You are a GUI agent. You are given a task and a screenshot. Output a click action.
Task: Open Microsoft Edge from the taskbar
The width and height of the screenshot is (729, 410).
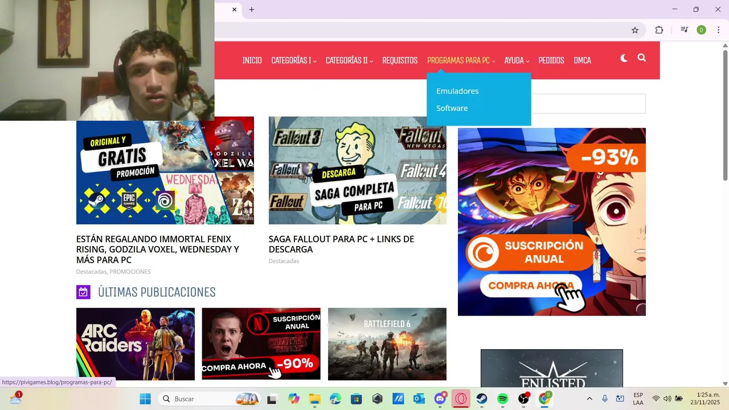click(x=335, y=399)
